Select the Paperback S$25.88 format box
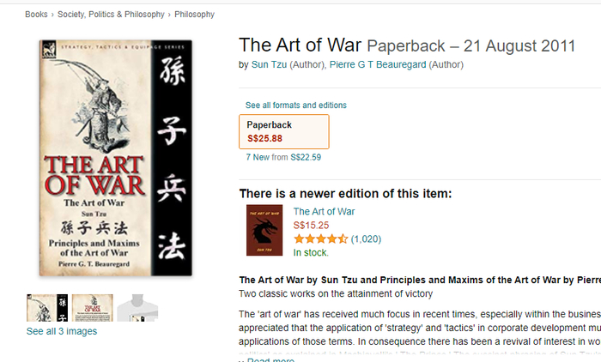 [x=284, y=131]
